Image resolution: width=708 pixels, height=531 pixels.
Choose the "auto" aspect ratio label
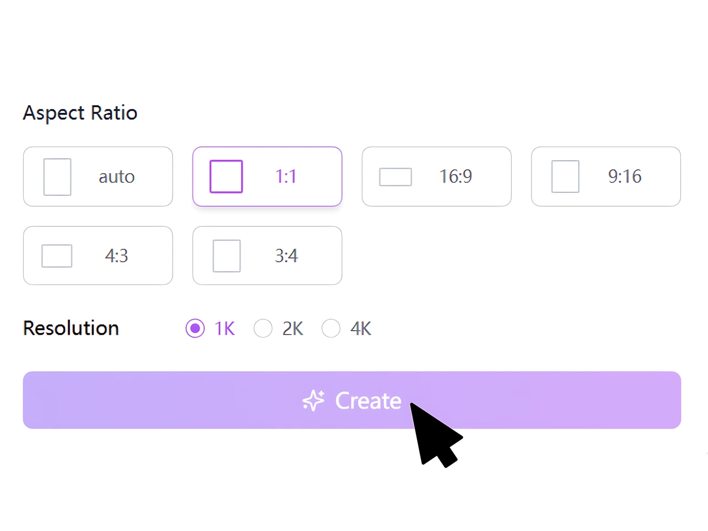(117, 177)
